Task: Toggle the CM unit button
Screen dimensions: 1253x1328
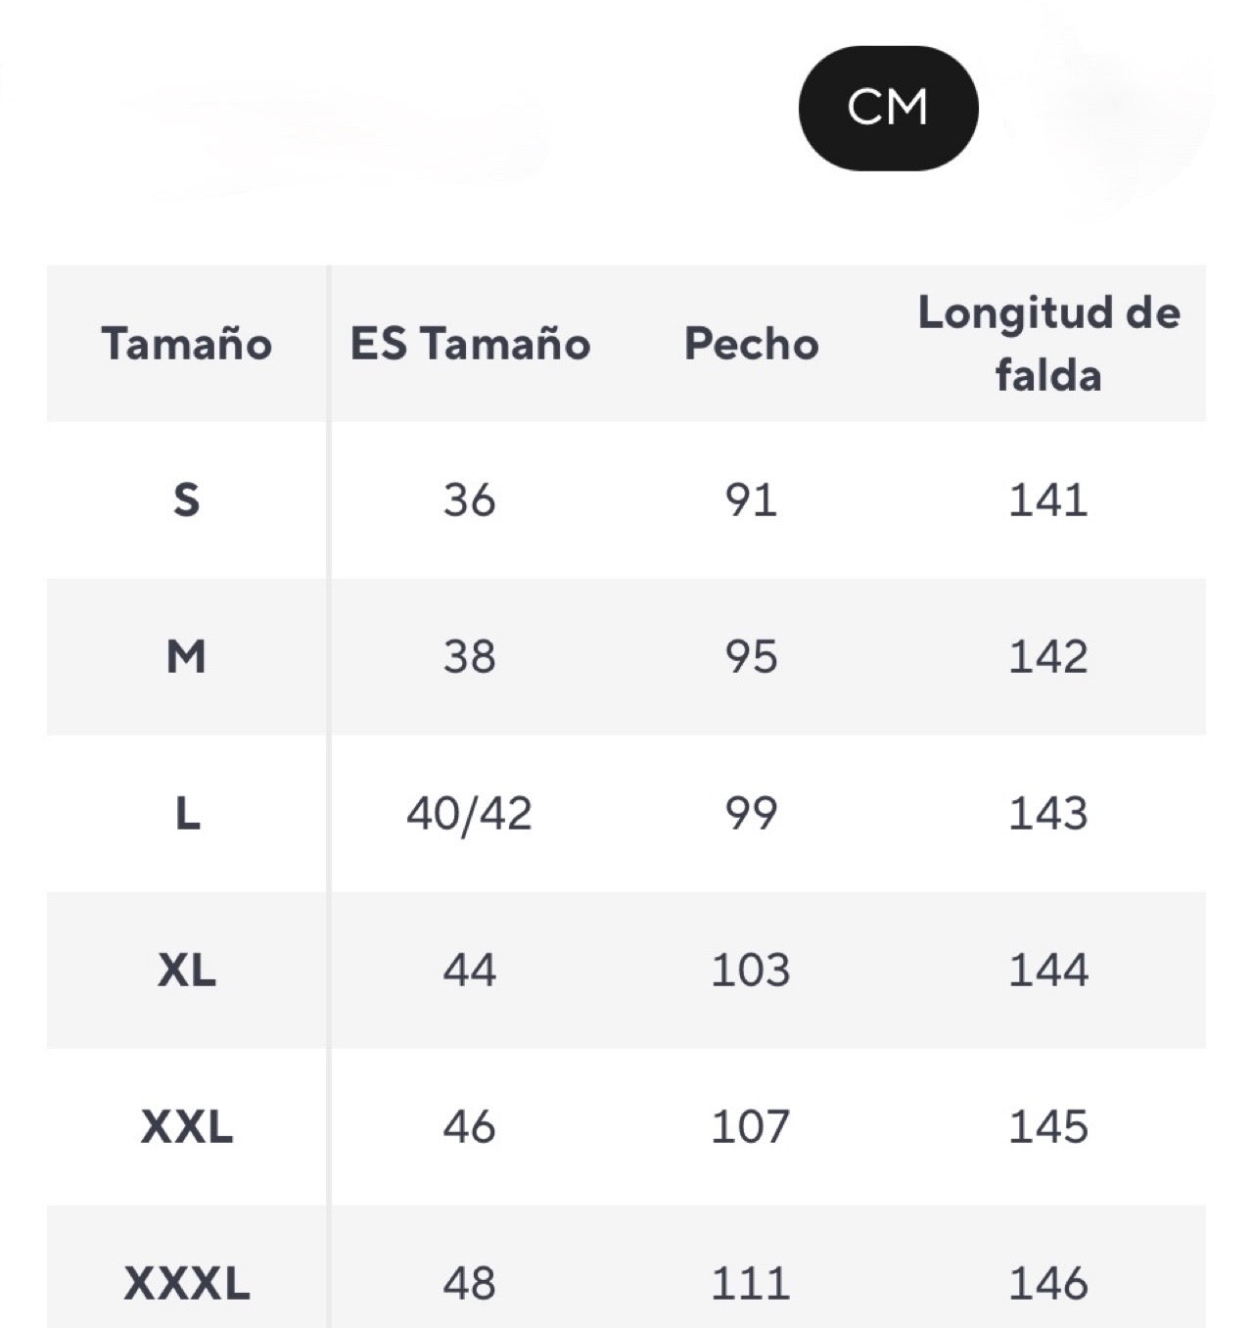Action: pyautogui.click(x=888, y=108)
